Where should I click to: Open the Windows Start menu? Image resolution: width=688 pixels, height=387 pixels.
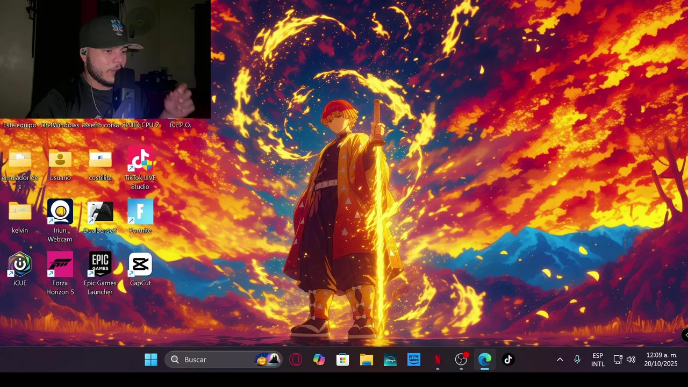151,360
